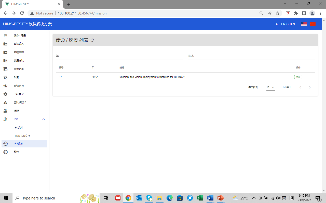
Task: Refresh the 使命 / 愿景 列表 list
Action: coord(92,40)
